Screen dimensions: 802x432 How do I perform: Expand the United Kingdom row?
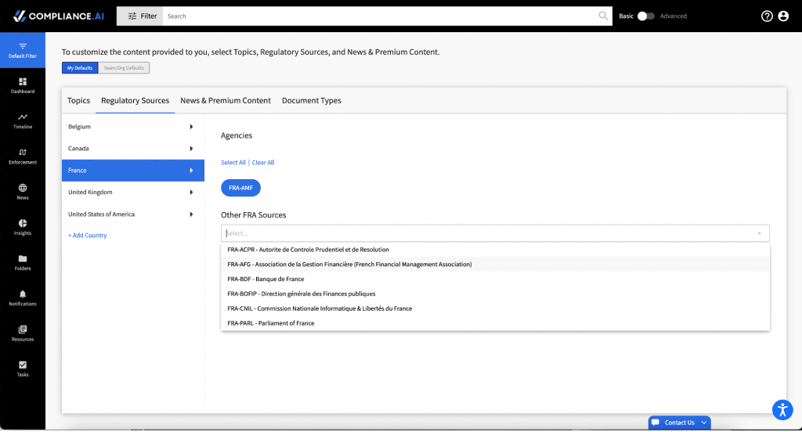pyautogui.click(x=133, y=193)
